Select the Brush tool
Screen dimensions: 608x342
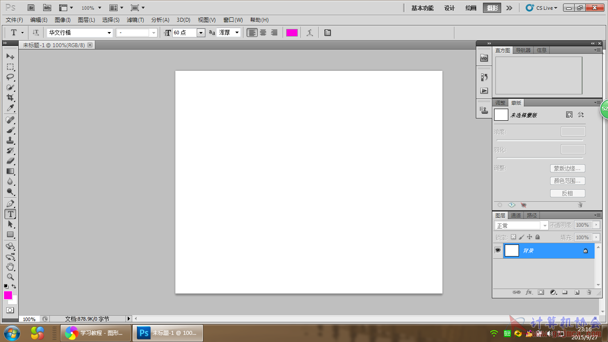[x=10, y=130]
